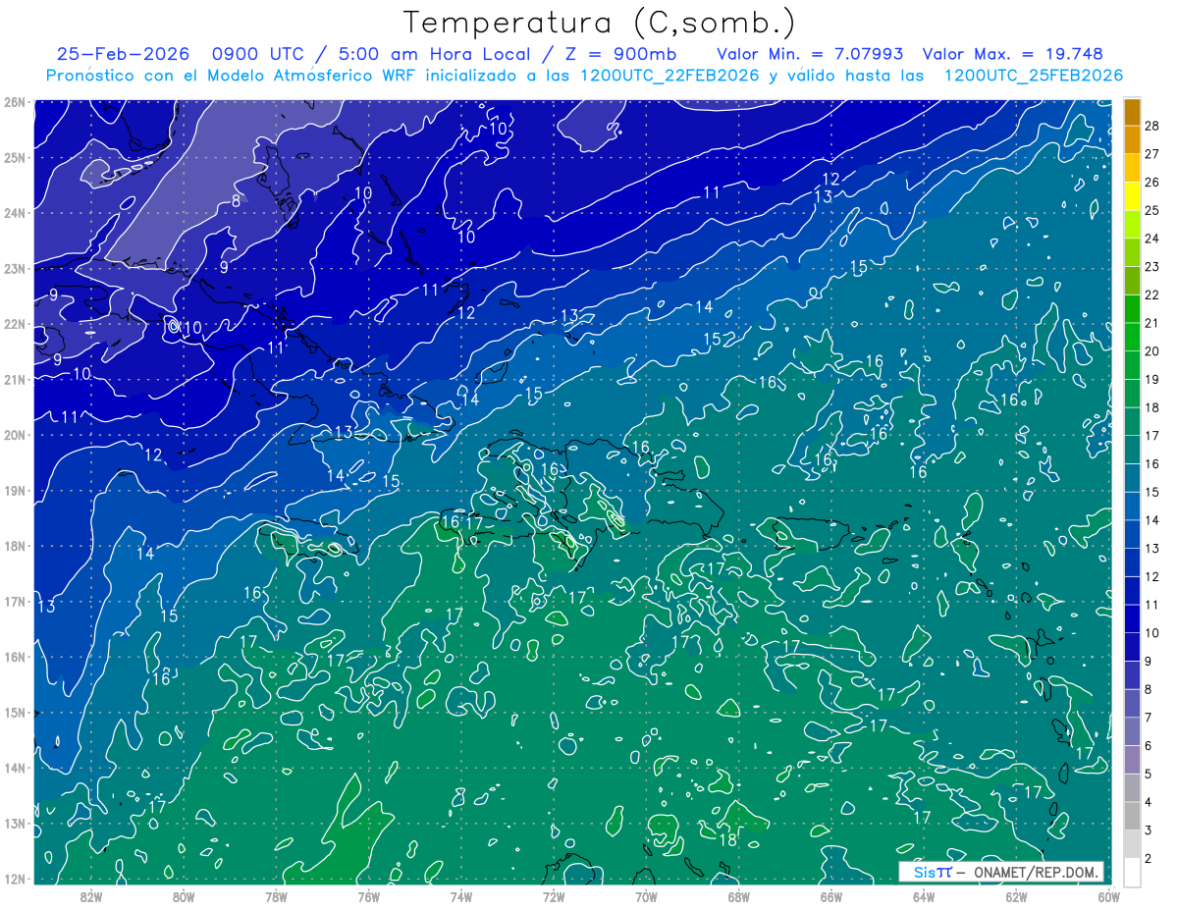The image size is (1178, 910).
Task: Click the latitude label 23N
Action: (x=14, y=269)
